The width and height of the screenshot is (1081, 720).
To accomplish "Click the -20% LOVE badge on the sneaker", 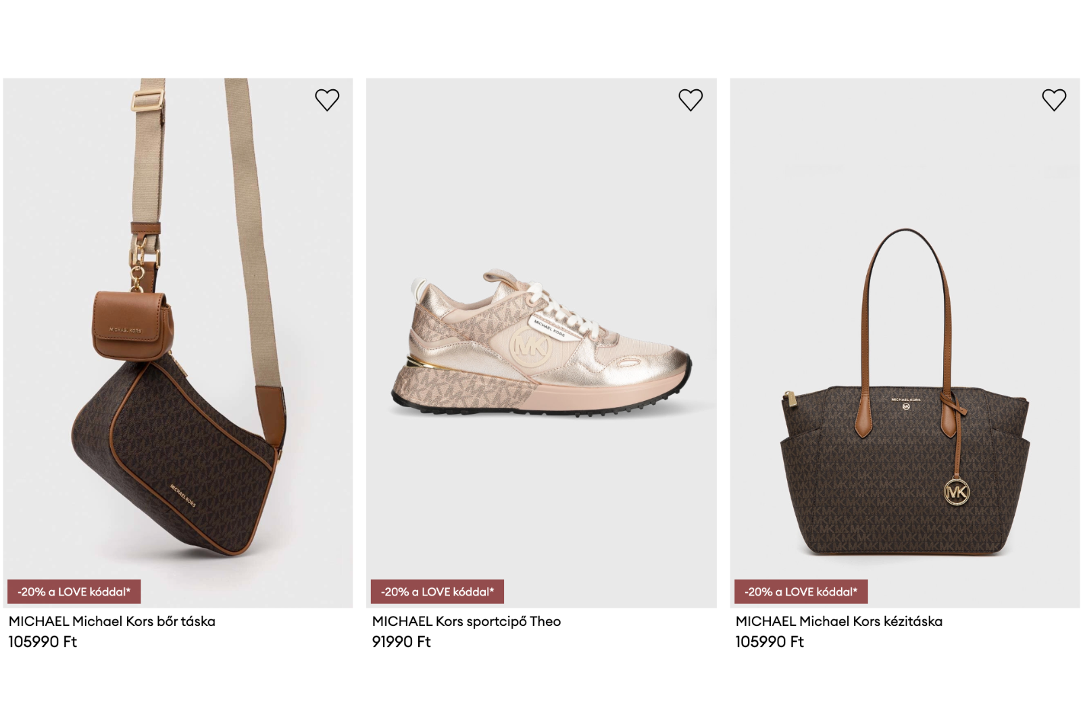I will 437,592.
